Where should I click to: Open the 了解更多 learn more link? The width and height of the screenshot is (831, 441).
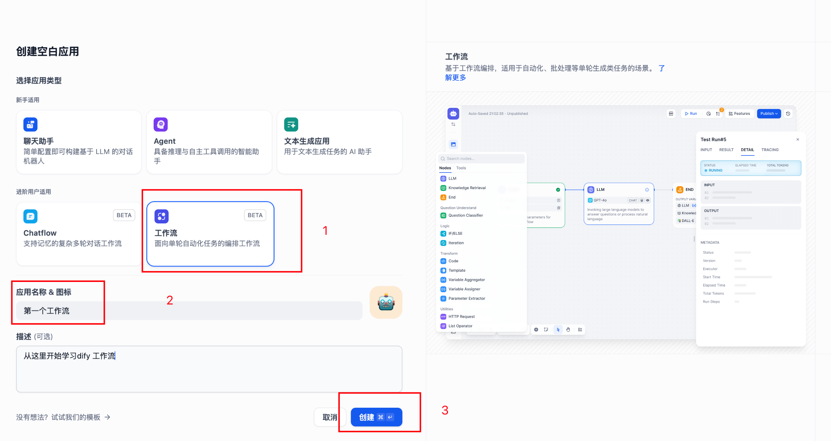coord(455,78)
